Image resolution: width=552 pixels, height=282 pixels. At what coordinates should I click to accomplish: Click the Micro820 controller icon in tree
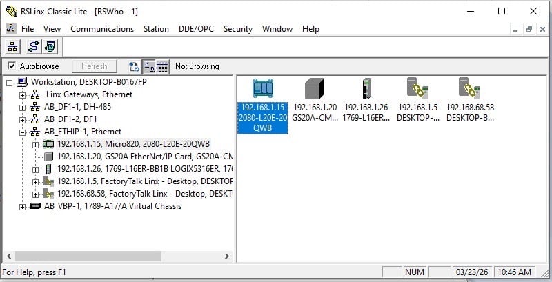click(x=48, y=144)
